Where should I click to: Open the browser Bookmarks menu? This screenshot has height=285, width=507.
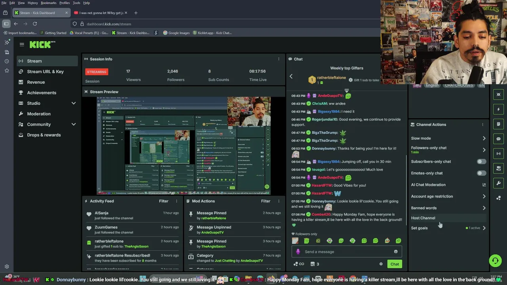coord(48,3)
